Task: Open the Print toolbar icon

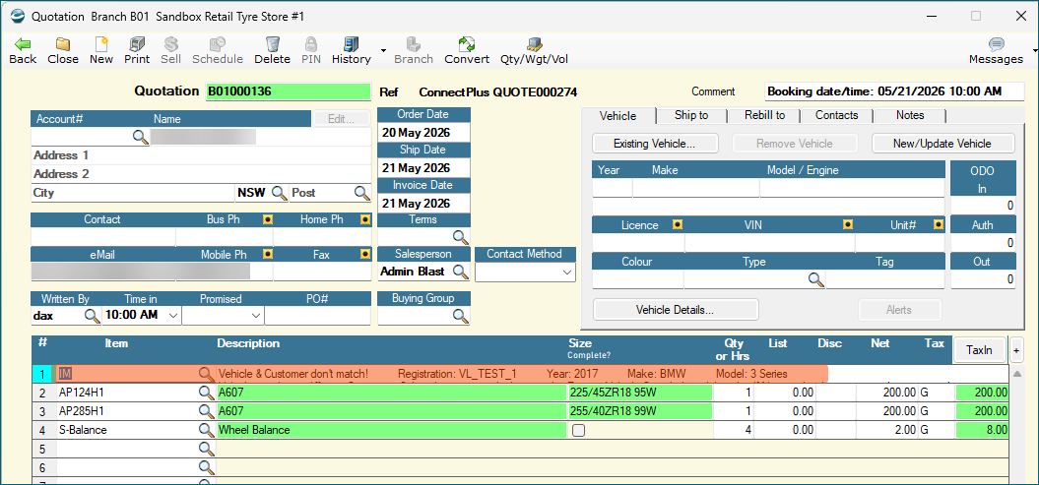Action: tap(137, 44)
